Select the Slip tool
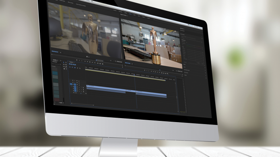The width and height of the screenshot is (280, 157). pyautogui.click(x=64, y=66)
